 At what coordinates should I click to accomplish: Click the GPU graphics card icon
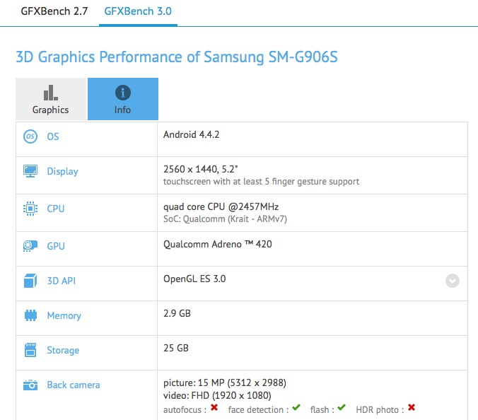(30, 246)
